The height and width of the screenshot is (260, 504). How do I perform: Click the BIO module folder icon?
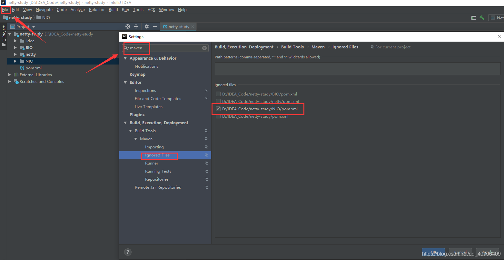point(22,48)
